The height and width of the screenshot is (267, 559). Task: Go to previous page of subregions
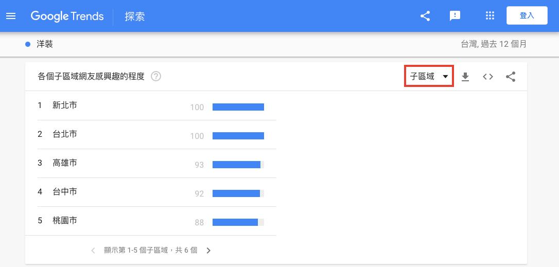pyautogui.click(x=93, y=251)
